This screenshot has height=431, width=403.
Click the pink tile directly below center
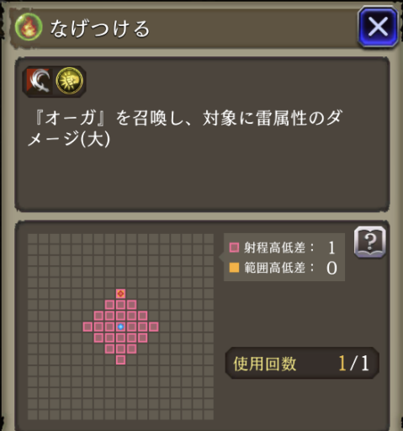tap(120, 338)
